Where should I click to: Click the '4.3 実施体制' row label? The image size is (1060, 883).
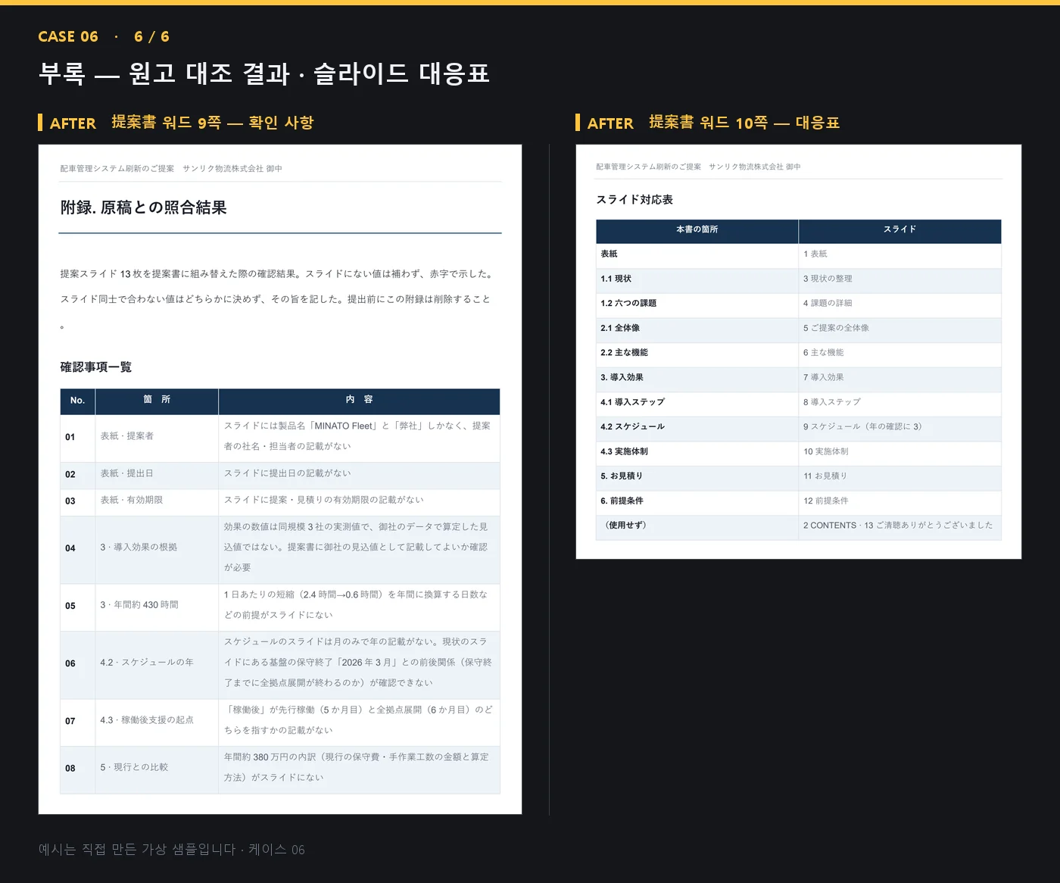(x=624, y=451)
